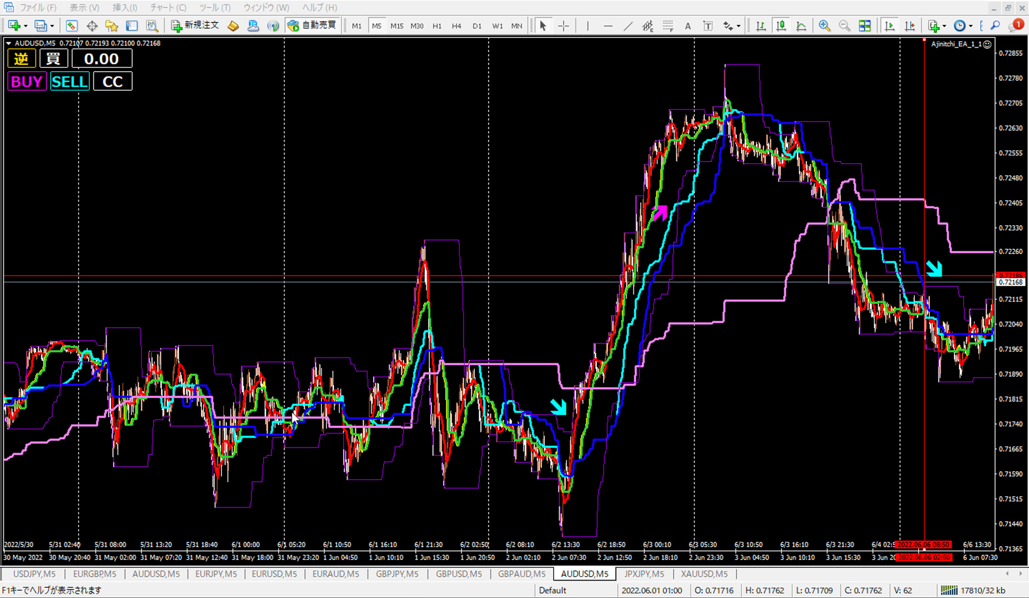
Task: Select the horizontal line tool
Action: [x=608, y=26]
